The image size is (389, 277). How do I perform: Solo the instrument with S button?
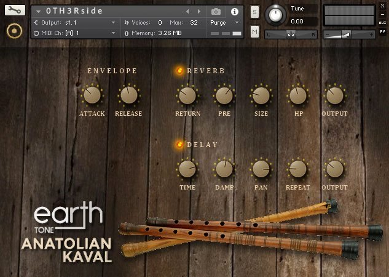pyautogui.click(x=254, y=12)
